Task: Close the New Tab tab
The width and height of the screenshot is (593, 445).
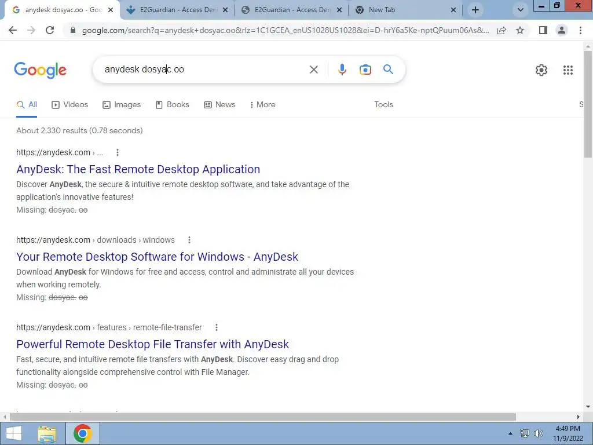Action: coord(453,10)
